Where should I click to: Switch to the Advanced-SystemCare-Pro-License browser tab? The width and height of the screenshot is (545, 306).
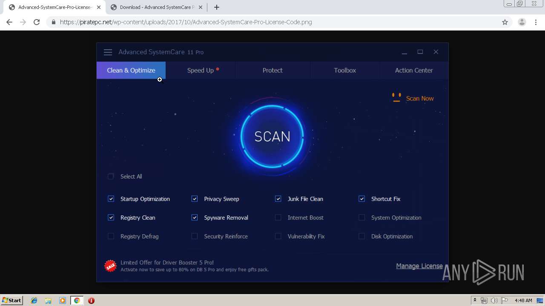(x=54, y=7)
